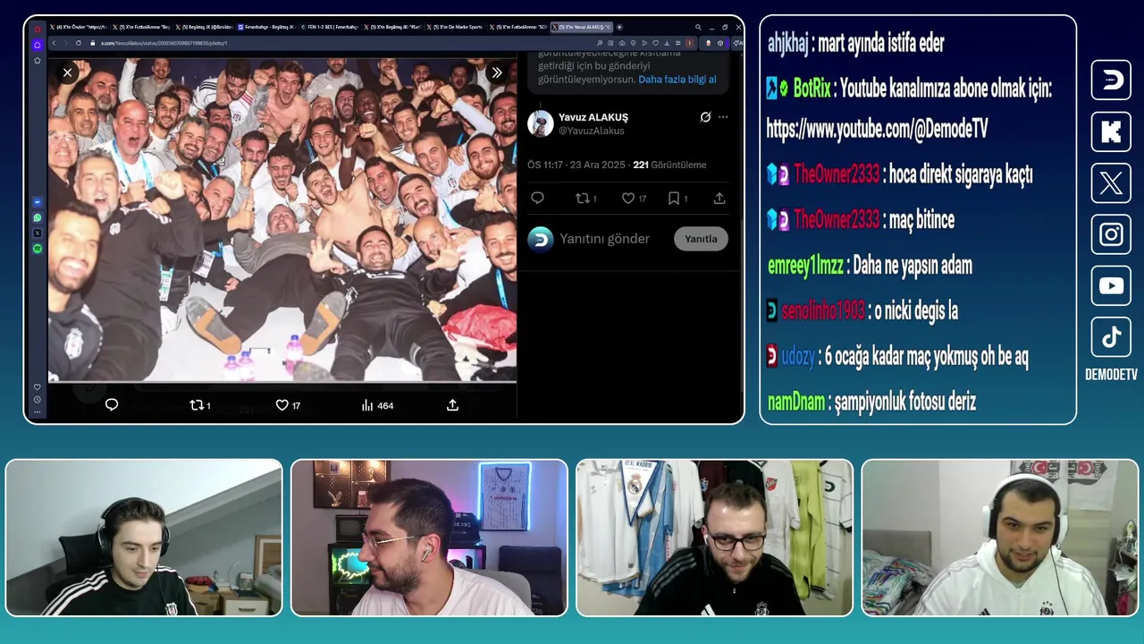
Task: Click the TikTok icon in overlay
Action: [1111, 336]
